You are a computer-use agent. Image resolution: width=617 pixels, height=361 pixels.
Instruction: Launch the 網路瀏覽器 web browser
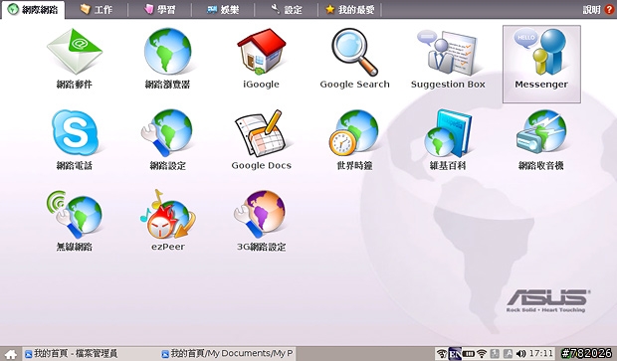(167, 51)
